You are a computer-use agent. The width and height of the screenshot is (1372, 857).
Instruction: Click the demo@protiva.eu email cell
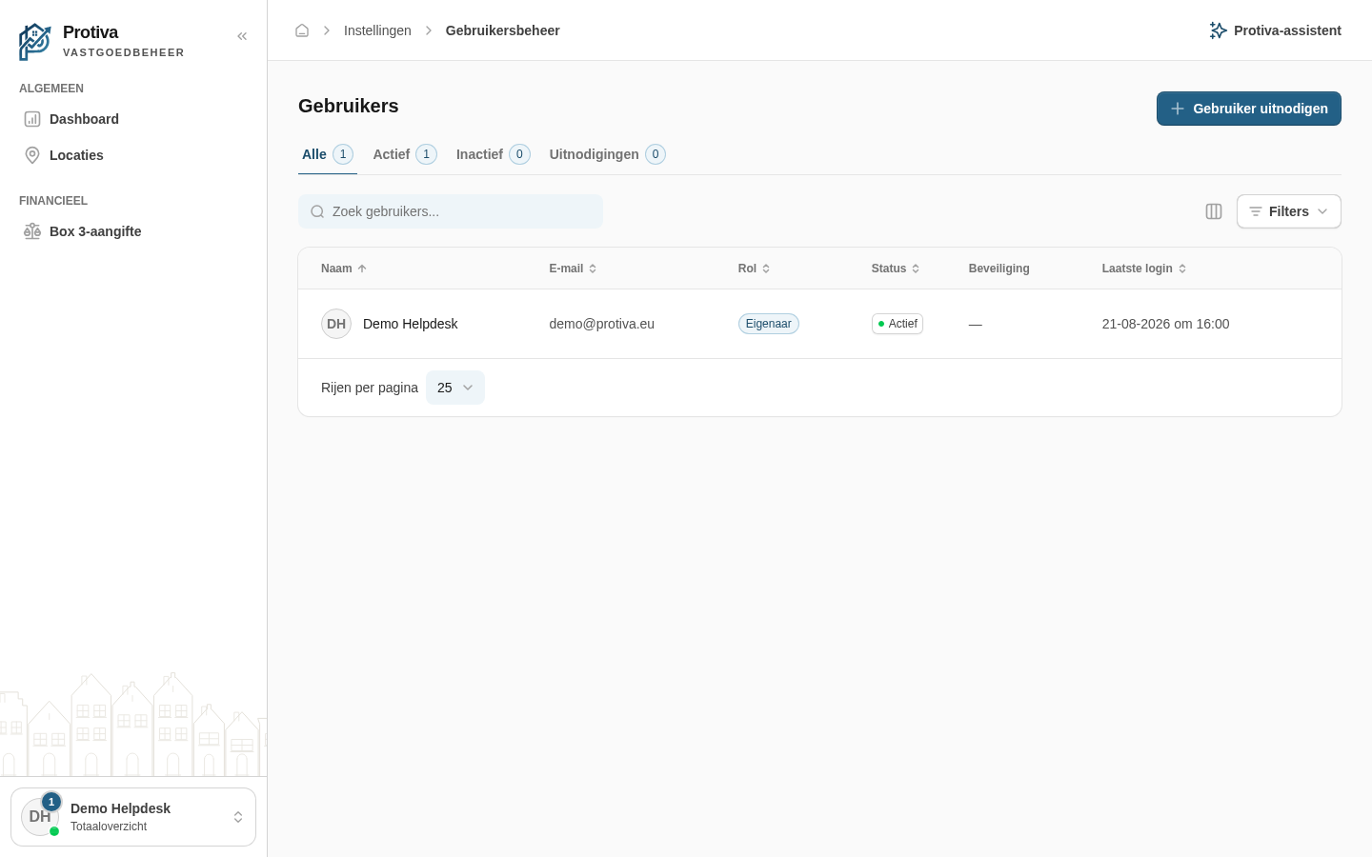tap(602, 324)
